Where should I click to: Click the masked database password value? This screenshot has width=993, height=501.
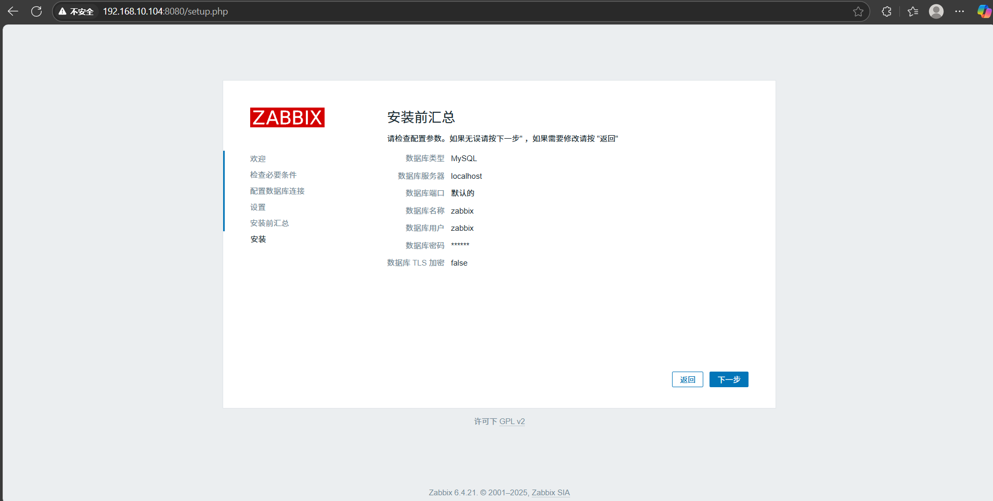tap(460, 245)
